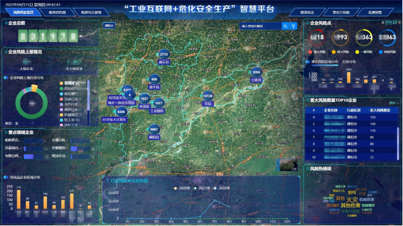Open the map filter funnel icon
This screenshot has width=403, height=226.
click(x=293, y=26)
